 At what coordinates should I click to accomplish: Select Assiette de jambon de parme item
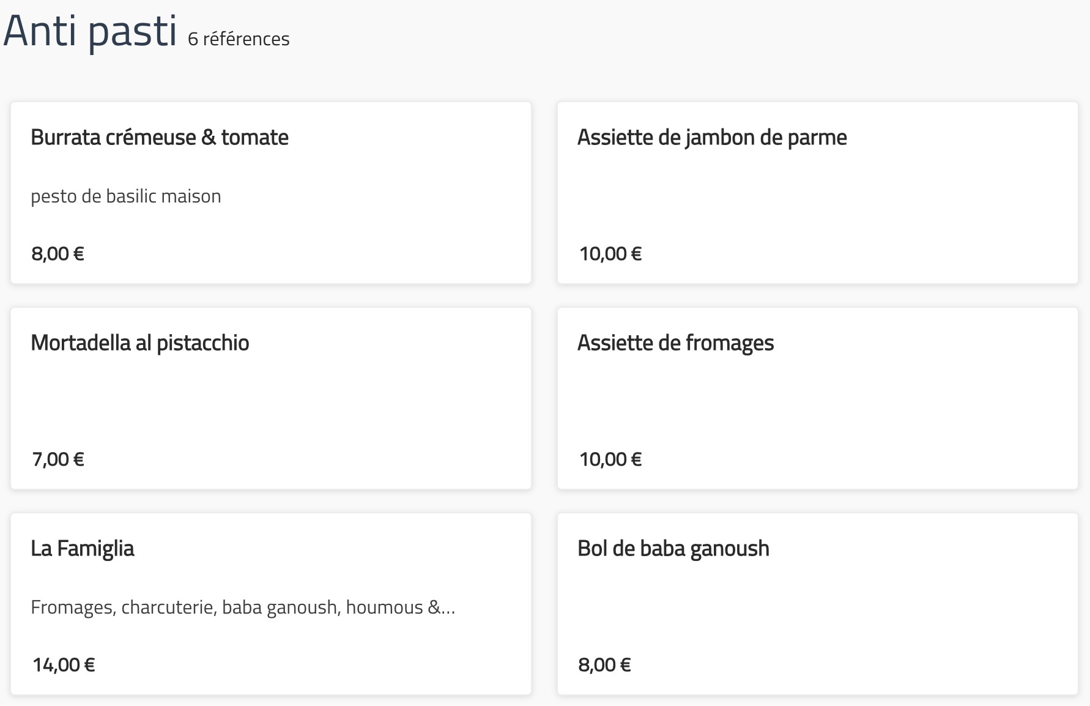coord(818,193)
